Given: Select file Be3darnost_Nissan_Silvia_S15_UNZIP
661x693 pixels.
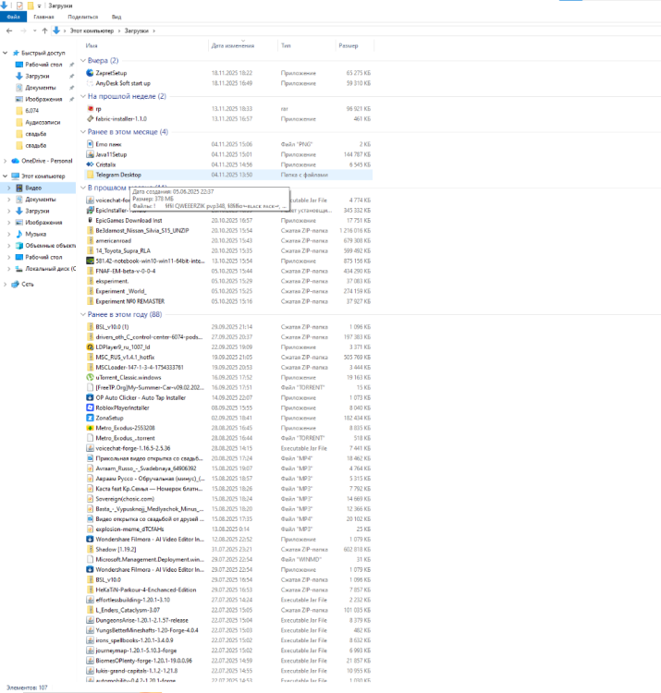Looking at the screenshot, I should click(x=142, y=231).
